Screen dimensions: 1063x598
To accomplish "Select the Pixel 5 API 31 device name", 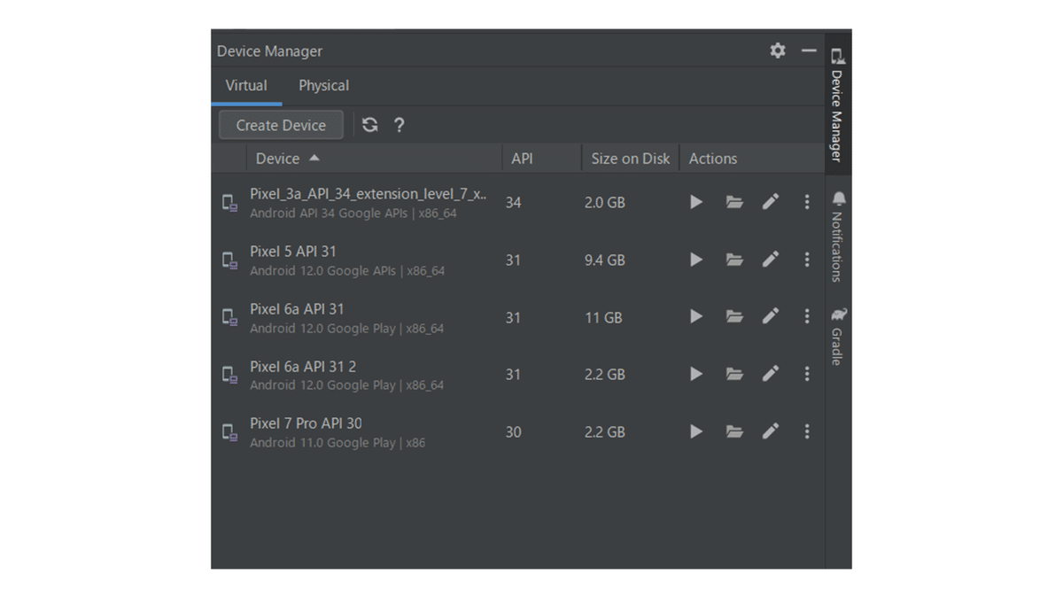I will coord(293,252).
